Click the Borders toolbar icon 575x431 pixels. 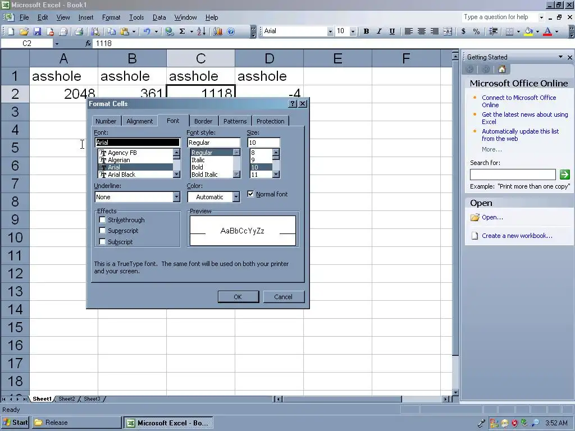click(x=509, y=31)
